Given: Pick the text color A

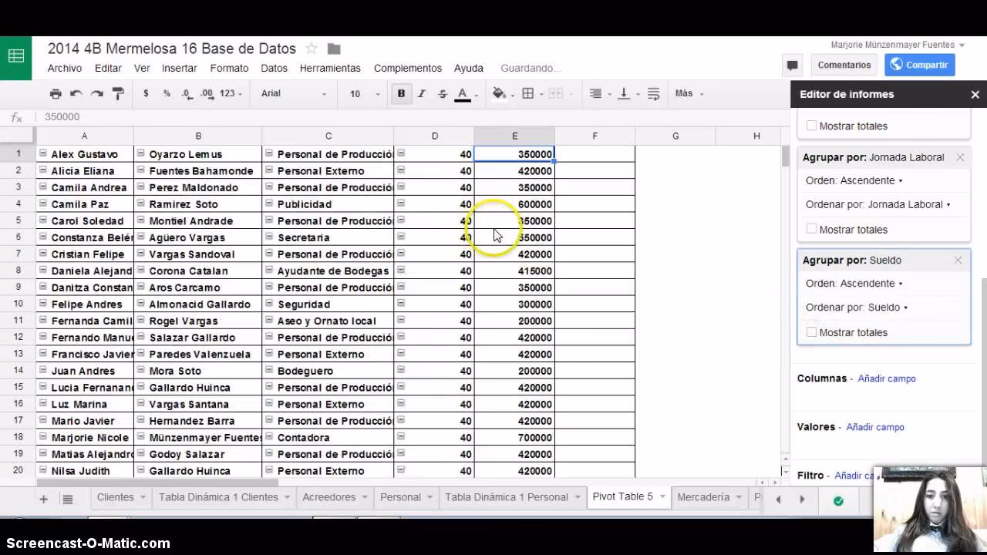Looking at the screenshot, I should pos(463,93).
